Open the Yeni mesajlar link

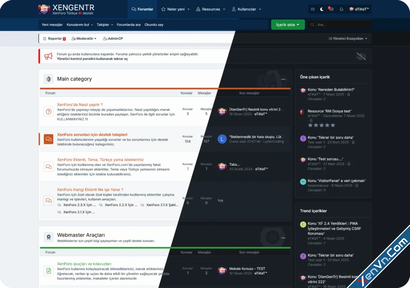pyautogui.click(x=52, y=25)
